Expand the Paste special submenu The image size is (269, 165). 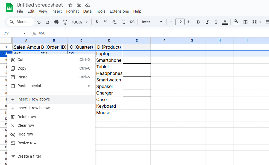pos(51,86)
